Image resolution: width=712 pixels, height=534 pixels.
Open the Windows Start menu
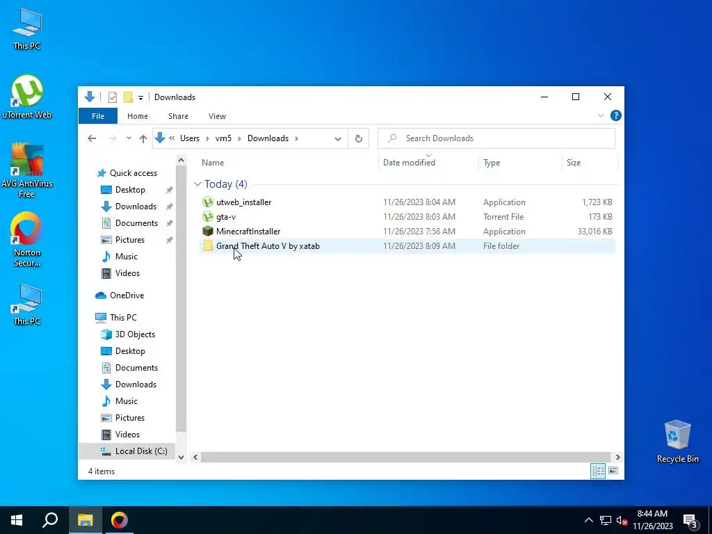tap(17, 520)
